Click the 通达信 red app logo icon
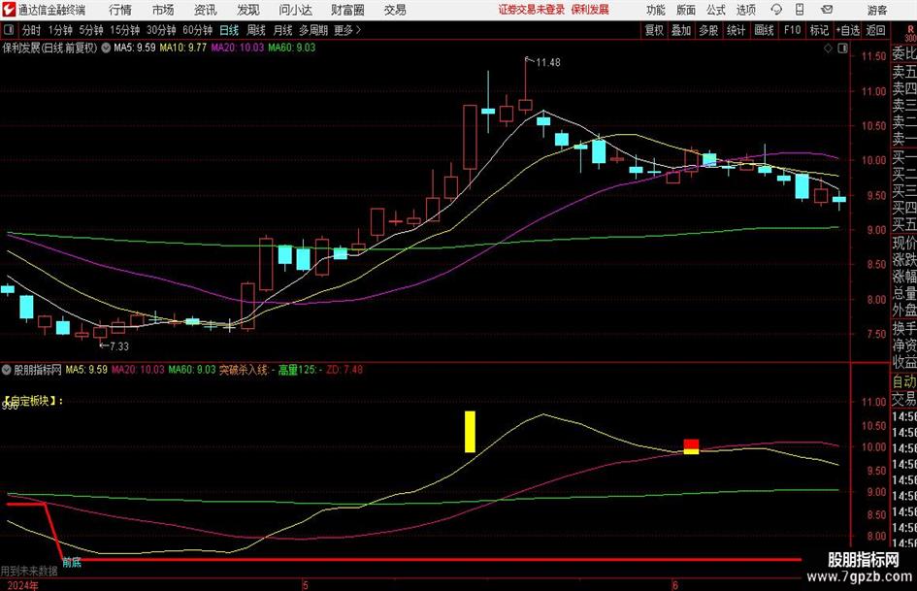 pos(8,10)
